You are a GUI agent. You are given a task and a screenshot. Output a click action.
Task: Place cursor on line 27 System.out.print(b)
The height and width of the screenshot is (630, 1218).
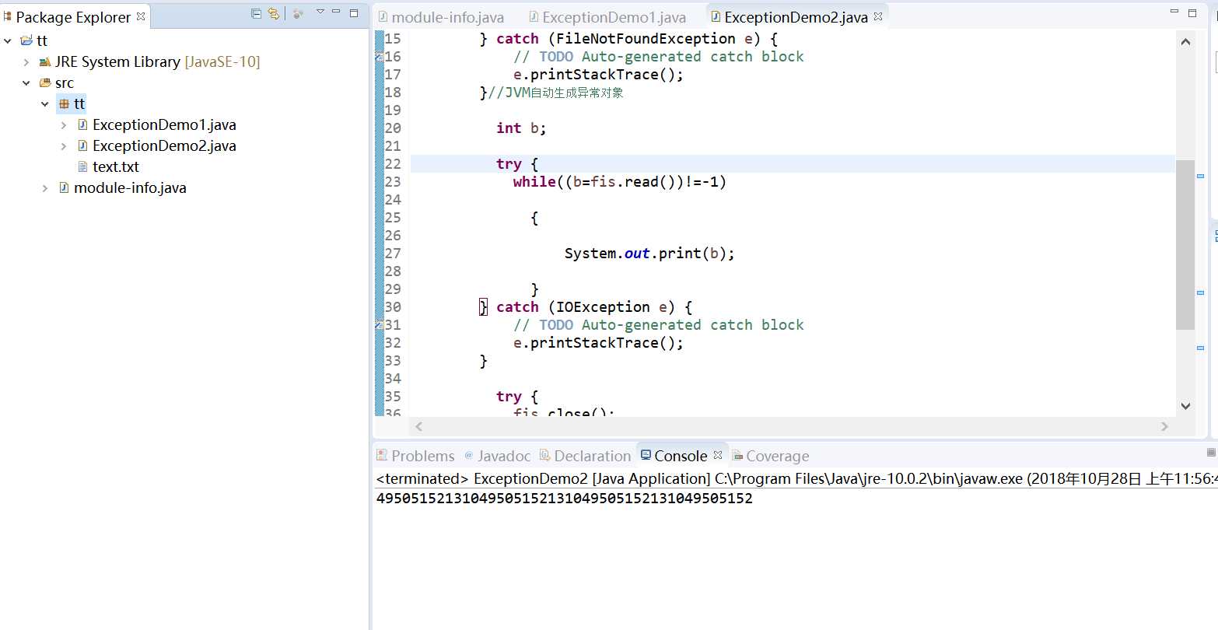click(649, 254)
